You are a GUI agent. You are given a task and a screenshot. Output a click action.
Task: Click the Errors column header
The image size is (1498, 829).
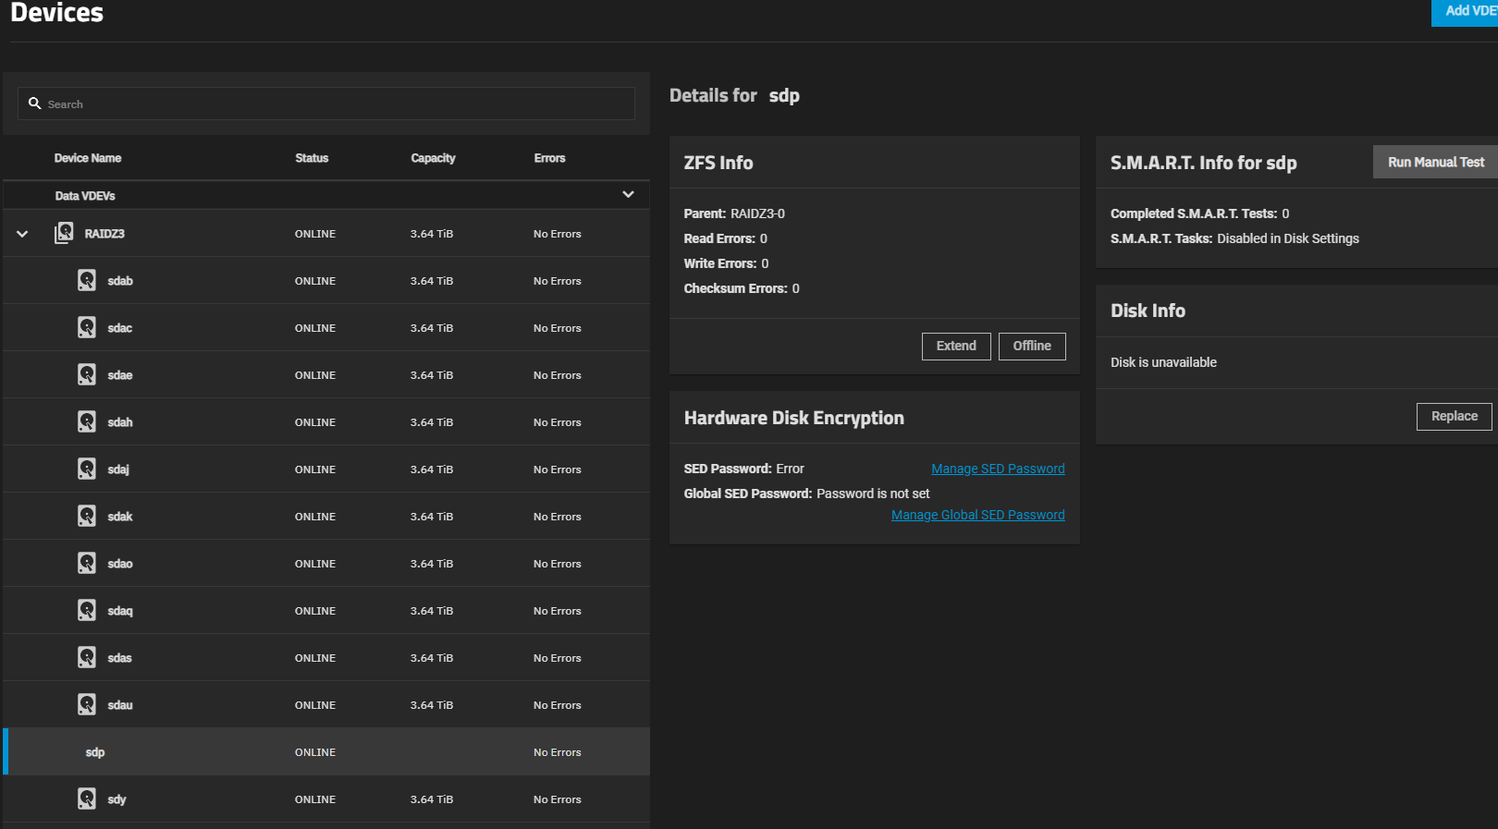coord(549,158)
